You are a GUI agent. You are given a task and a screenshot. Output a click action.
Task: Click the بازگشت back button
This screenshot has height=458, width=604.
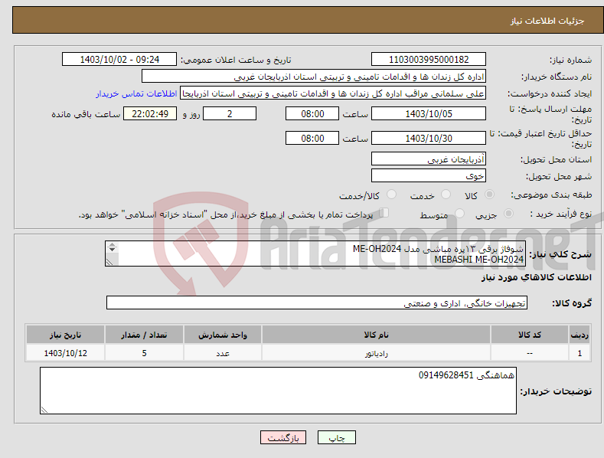283,437
